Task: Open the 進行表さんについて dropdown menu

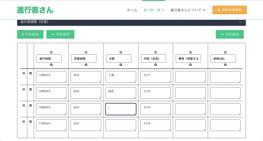Action: tap(188, 10)
